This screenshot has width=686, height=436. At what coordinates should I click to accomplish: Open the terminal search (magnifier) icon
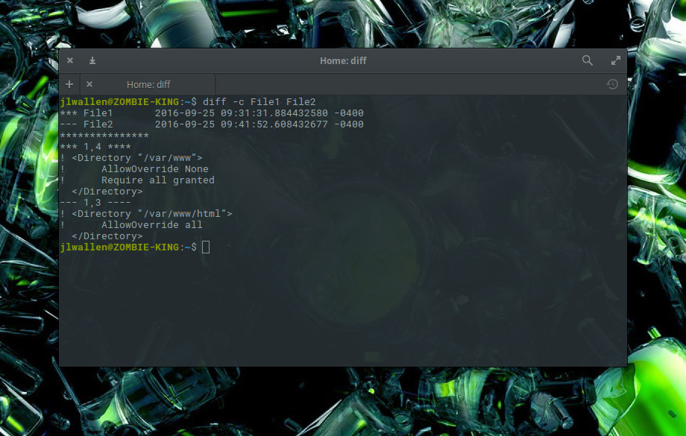[x=588, y=60]
